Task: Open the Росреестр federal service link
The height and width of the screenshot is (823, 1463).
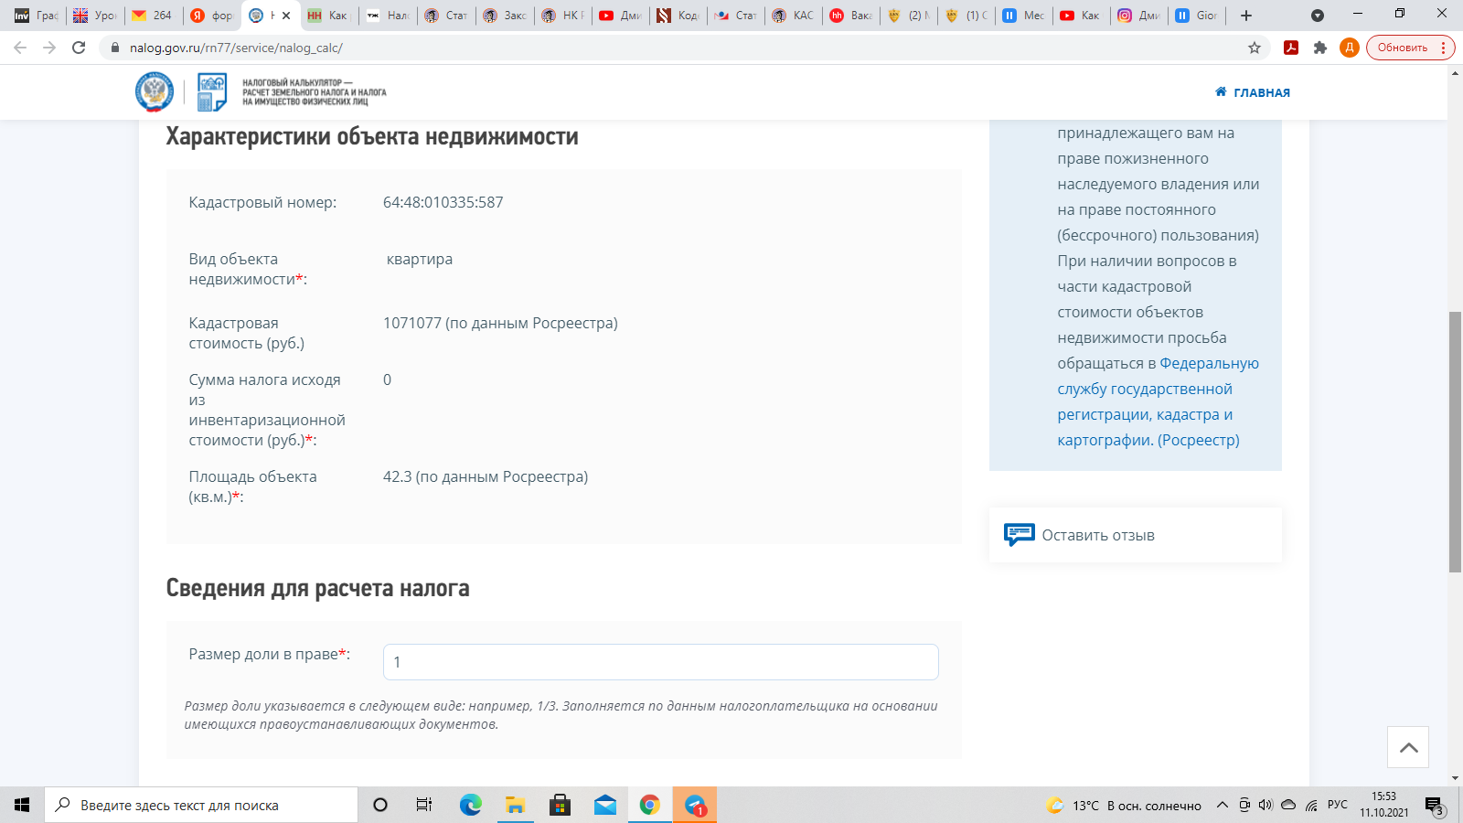Action: click(x=1157, y=401)
